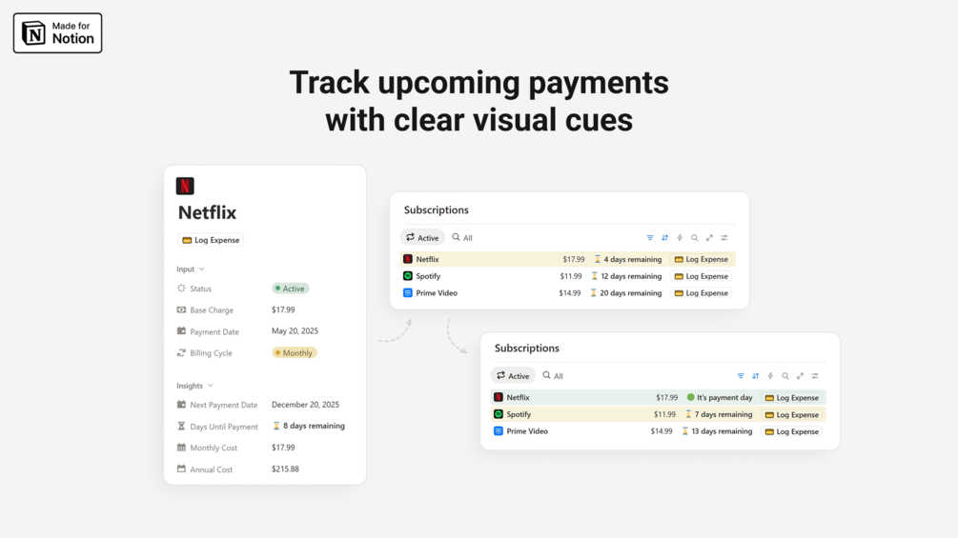The width and height of the screenshot is (958, 538).
Task: Click Log Expense on Spotify row, upper panel
Action: pyautogui.click(x=702, y=276)
